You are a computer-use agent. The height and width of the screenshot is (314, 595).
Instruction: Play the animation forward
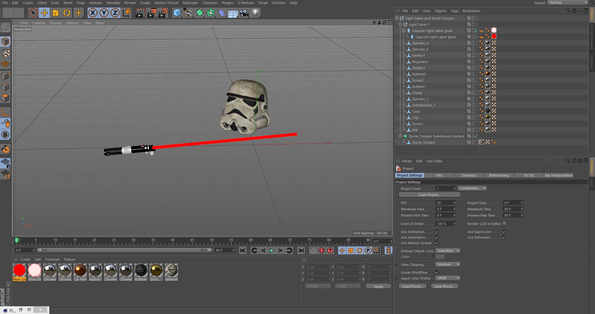pyautogui.click(x=272, y=250)
